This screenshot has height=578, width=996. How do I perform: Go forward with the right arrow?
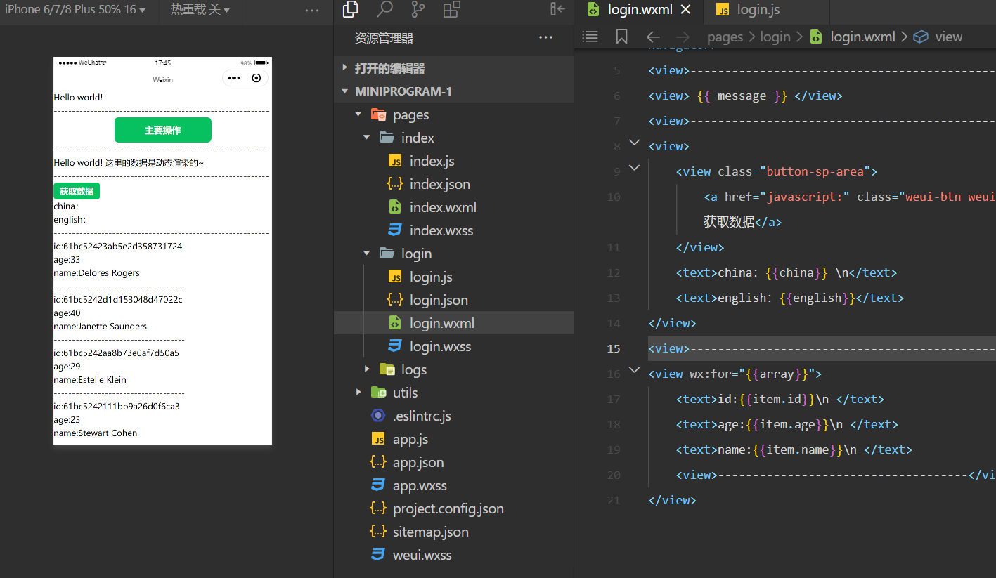pyautogui.click(x=683, y=37)
